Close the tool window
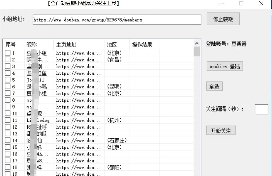The image size is (272, 176). (261, 3)
